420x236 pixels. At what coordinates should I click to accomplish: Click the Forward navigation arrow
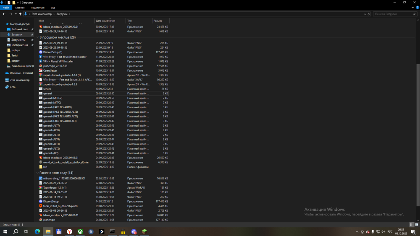(x=10, y=14)
